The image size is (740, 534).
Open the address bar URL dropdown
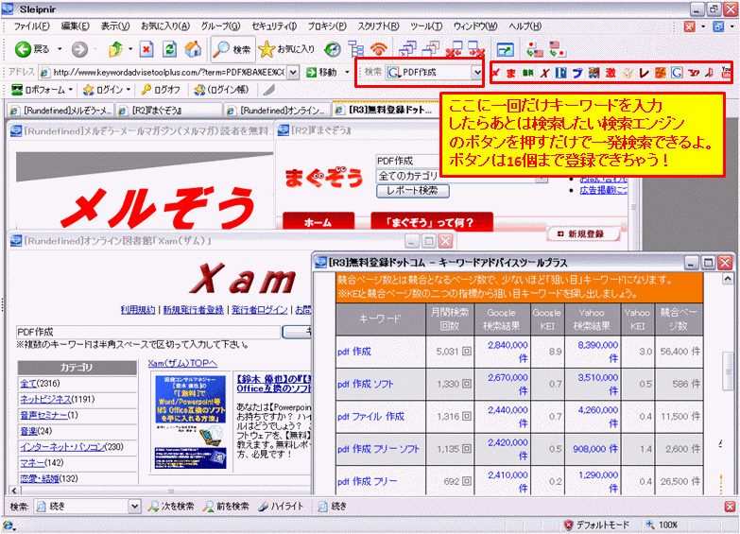coord(293,72)
